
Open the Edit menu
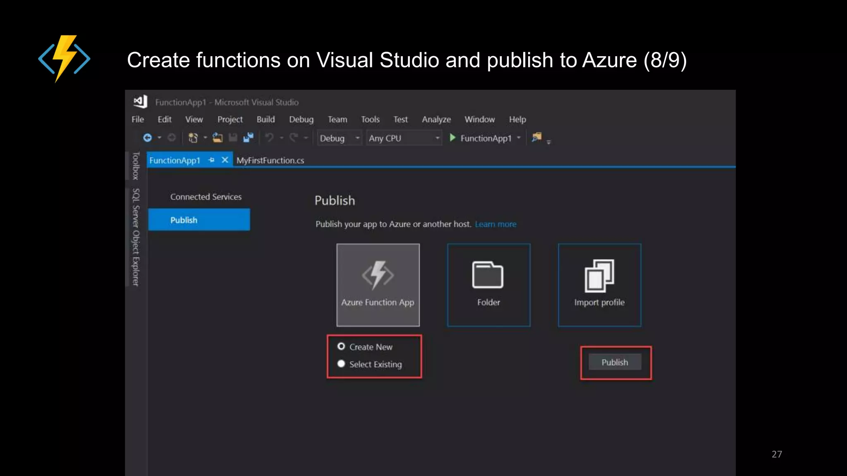tap(165, 119)
